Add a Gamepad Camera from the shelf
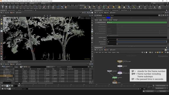 pyautogui.click(x=159, y=7)
